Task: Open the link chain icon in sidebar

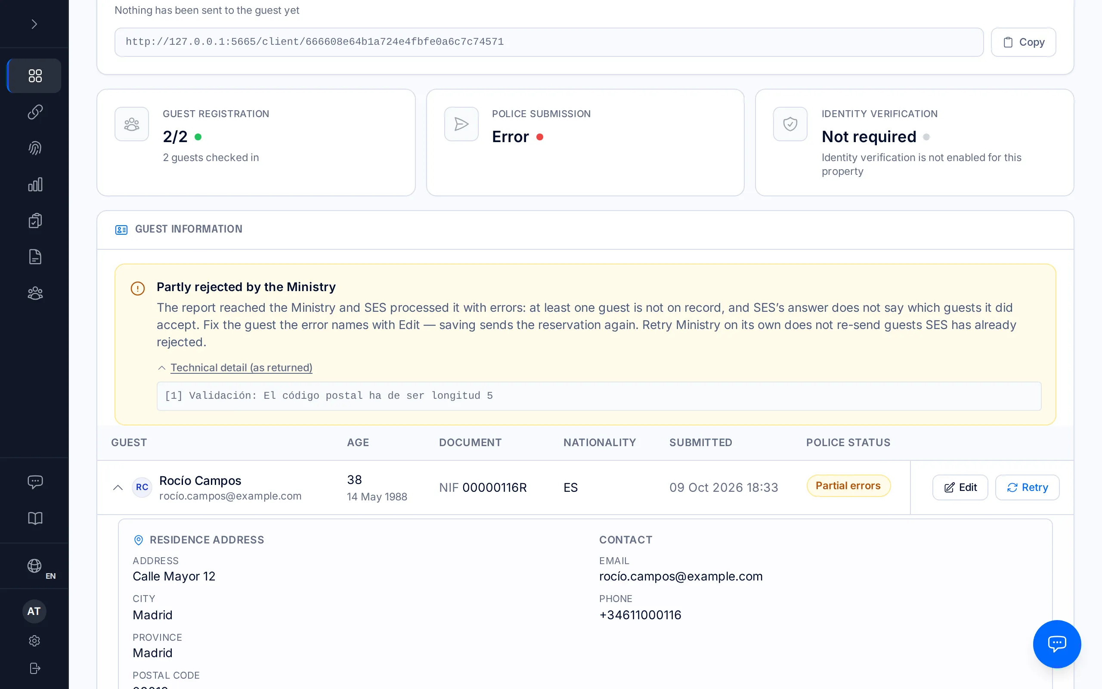Action: tap(35, 112)
